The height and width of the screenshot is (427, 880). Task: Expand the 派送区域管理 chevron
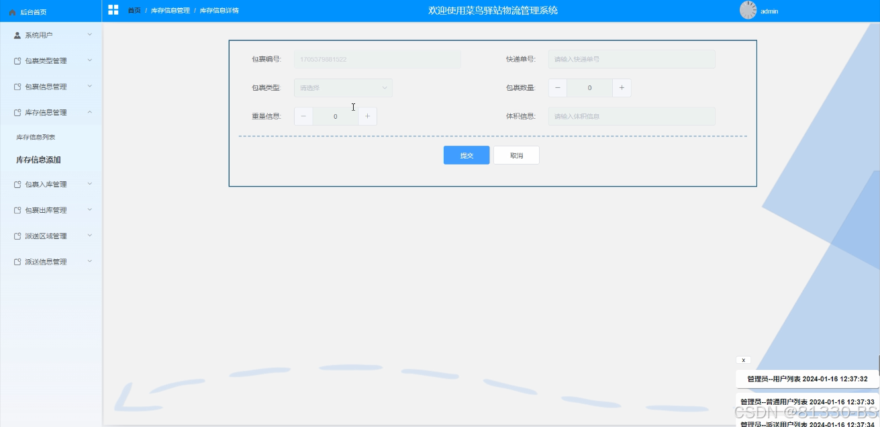[90, 236]
